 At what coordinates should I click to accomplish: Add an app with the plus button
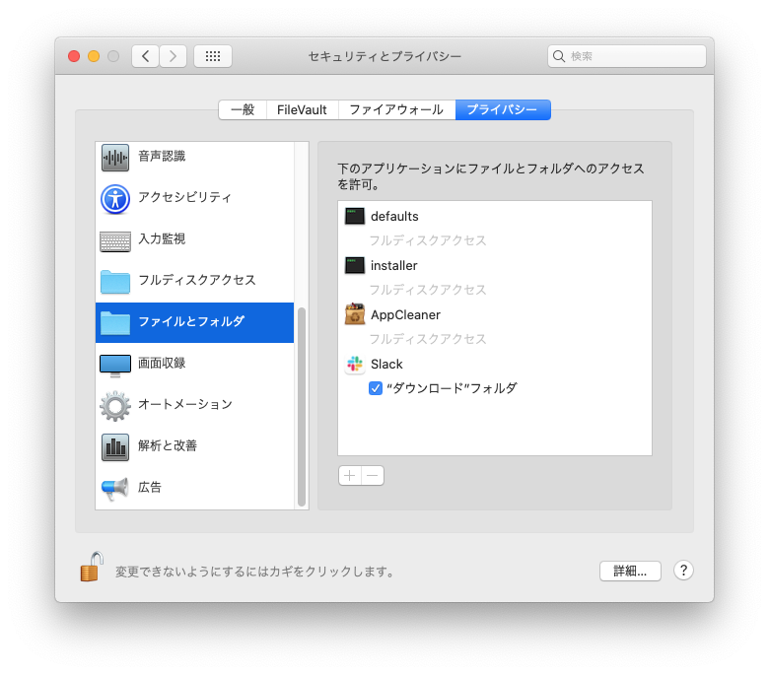350,476
